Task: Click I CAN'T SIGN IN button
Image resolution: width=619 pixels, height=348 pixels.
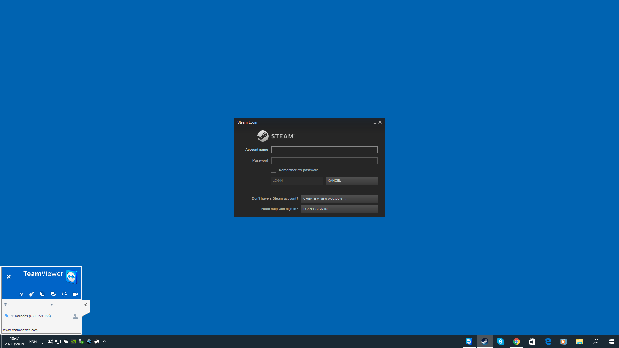Action: (x=339, y=209)
